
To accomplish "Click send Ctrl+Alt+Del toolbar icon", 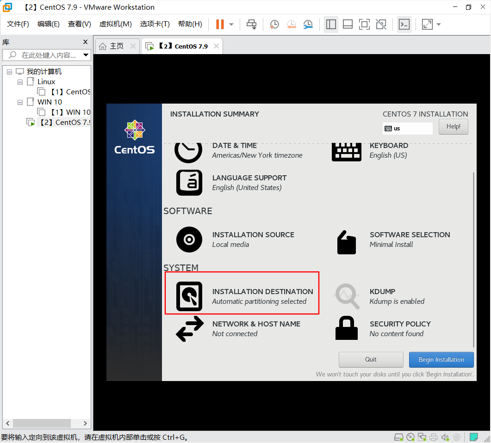I will pyautogui.click(x=251, y=24).
